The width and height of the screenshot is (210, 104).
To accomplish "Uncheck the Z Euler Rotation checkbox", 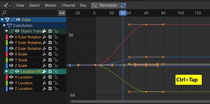I will click(50, 48).
